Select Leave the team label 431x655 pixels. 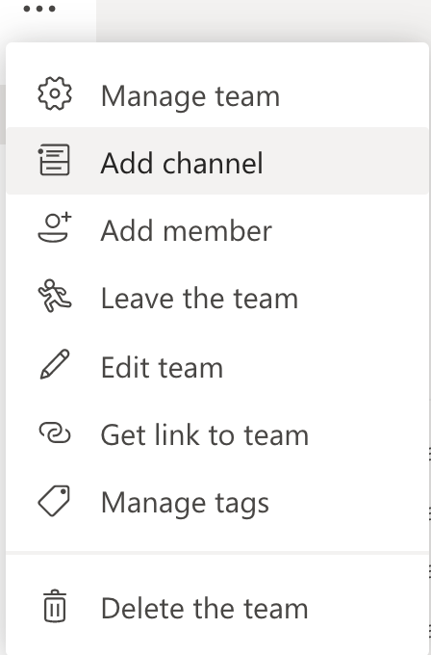pyautogui.click(x=199, y=299)
